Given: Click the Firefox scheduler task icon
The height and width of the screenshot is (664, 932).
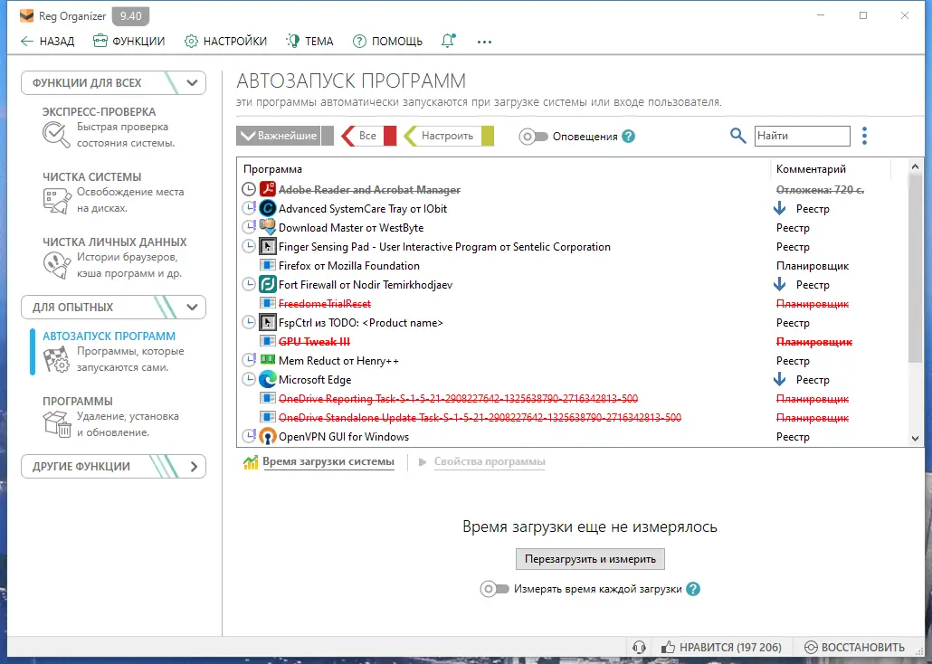Looking at the screenshot, I should 268,266.
